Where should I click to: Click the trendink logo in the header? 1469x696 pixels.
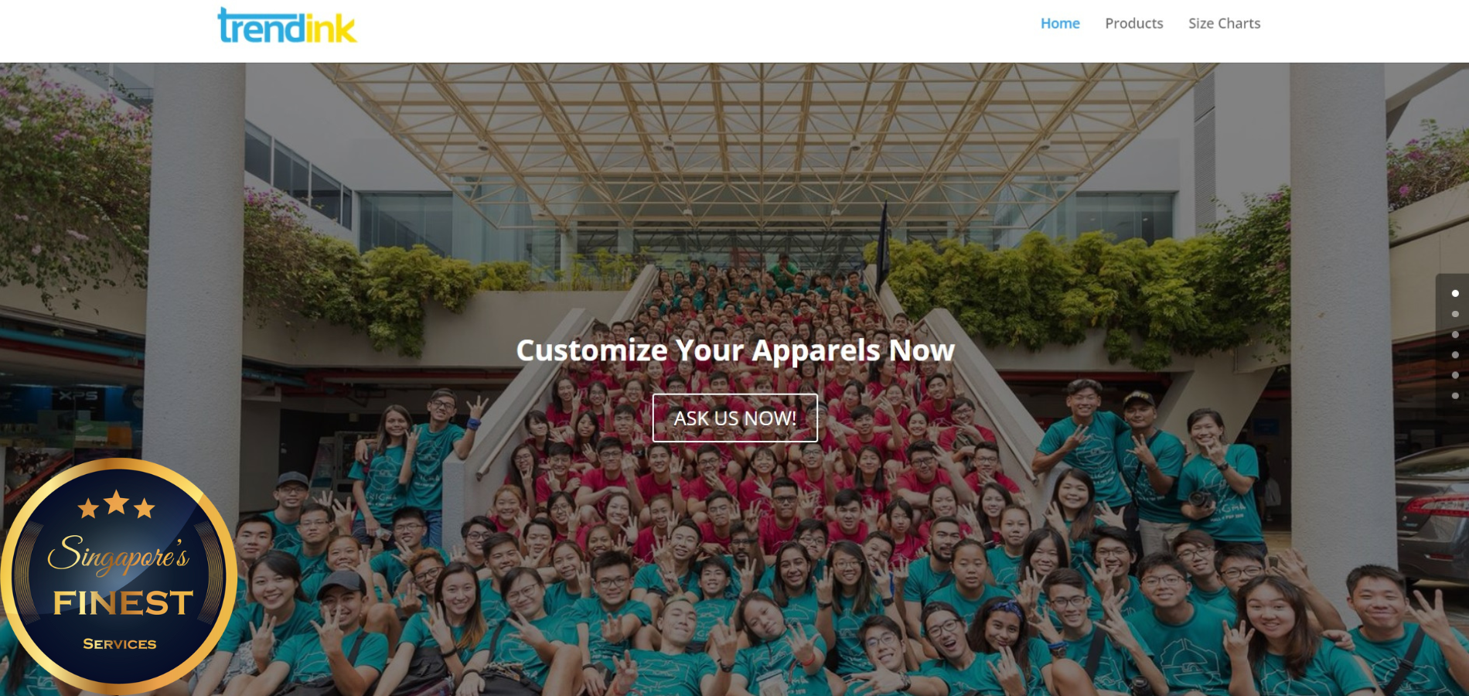[x=287, y=26]
